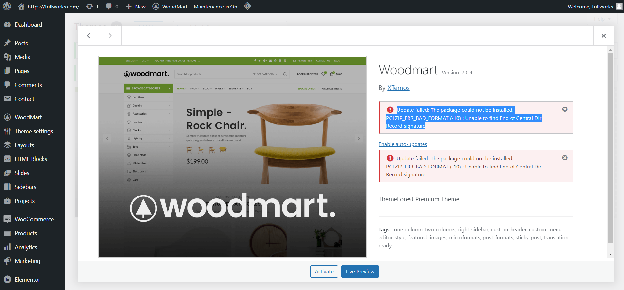This screenshot has height=290, width=624.
Task: Click the diamond icon in admin bar
Action: point(247,6)
